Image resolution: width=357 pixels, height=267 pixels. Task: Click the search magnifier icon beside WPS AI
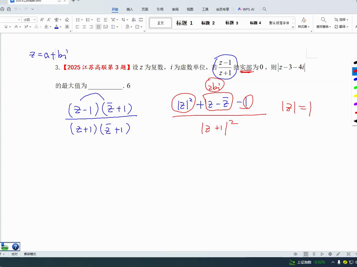click(x=264, y=9)
